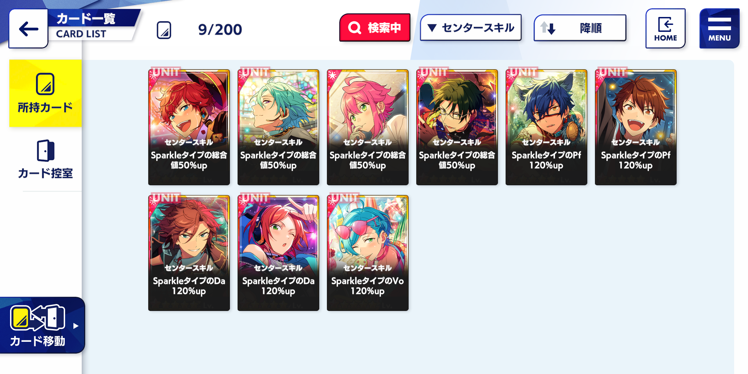
Task: Select the teal-haired Sparkle 総合値50%up card
Action: (278, 127)
